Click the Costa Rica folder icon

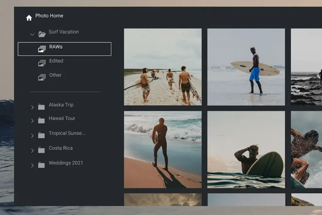42,150
